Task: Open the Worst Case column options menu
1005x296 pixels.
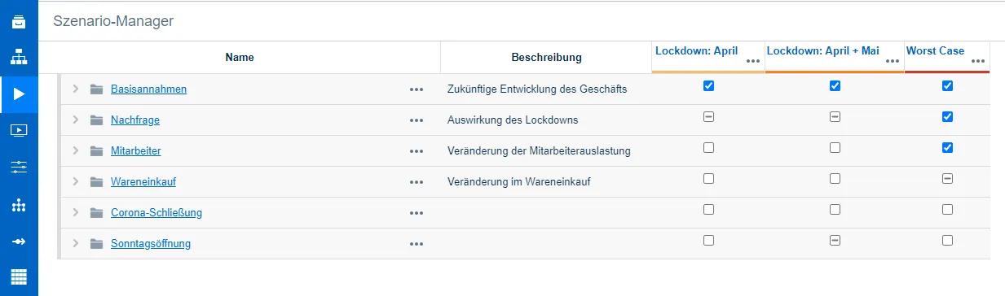Action: pyautogui.click(x=977, y=61)
